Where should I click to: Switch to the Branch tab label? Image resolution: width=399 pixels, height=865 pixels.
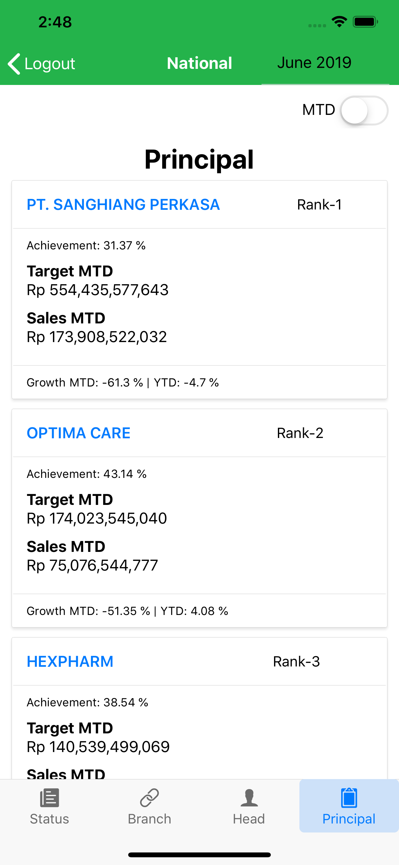pyautogui.click(x=149, y=819)
